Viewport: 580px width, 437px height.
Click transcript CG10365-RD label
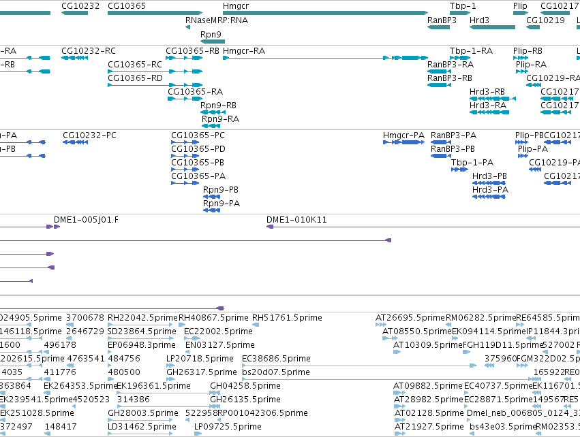point(135,78)
